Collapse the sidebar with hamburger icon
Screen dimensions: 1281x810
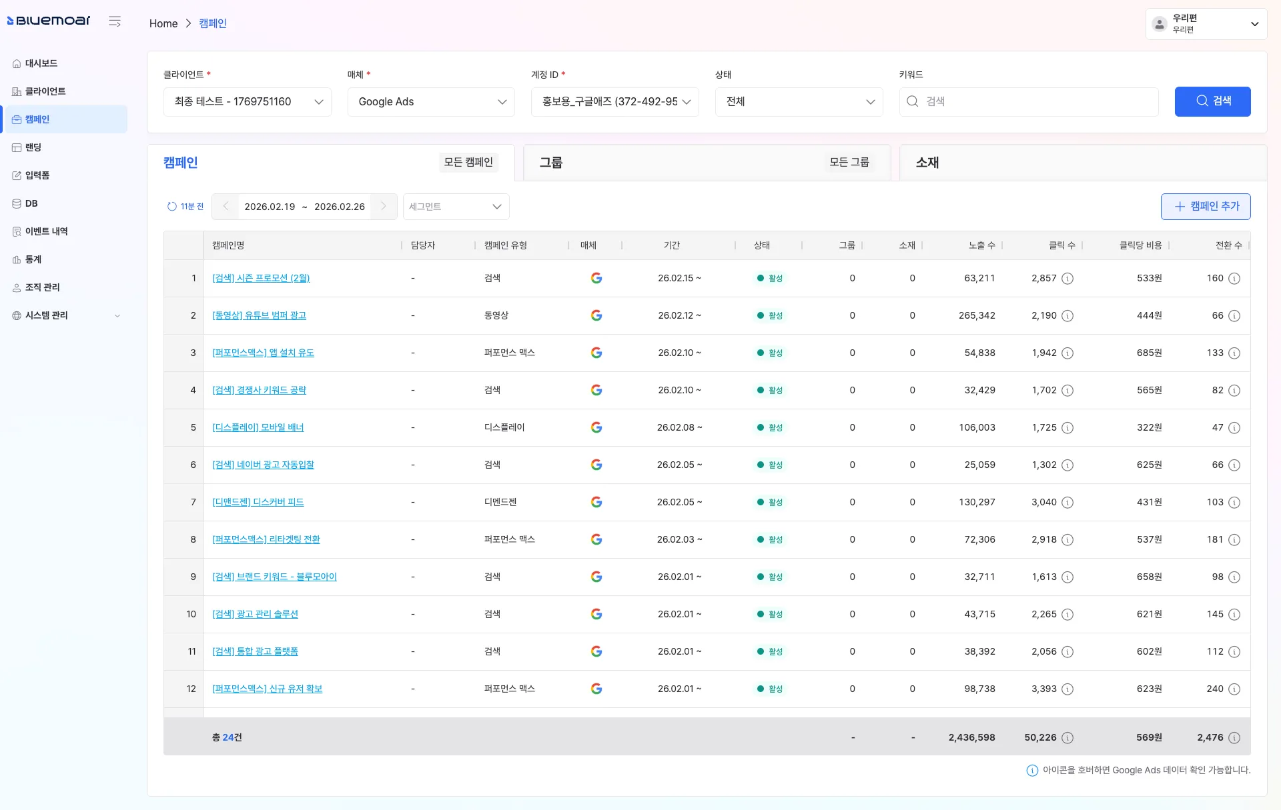click(x=115, y=21)
